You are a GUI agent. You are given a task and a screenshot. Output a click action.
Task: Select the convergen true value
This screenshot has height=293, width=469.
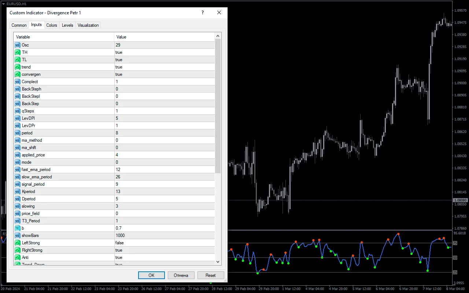pos(164,74)
